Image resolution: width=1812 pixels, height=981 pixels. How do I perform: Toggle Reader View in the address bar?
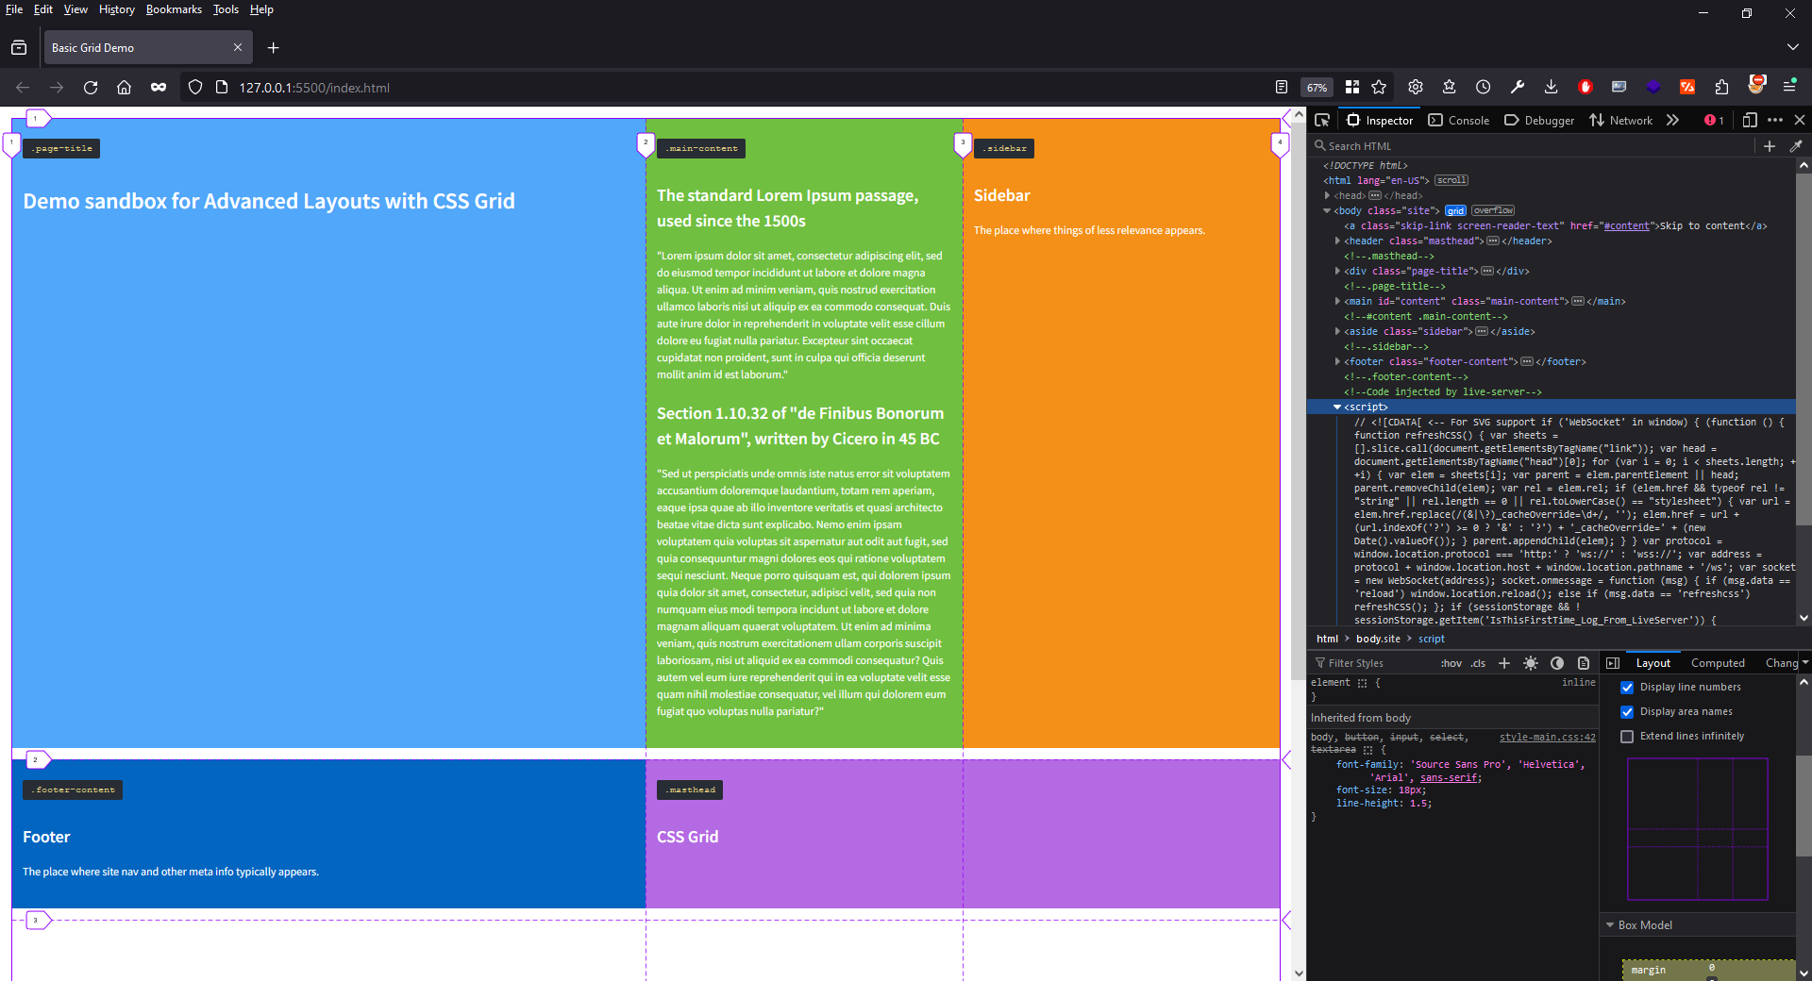pos(1282,87)
